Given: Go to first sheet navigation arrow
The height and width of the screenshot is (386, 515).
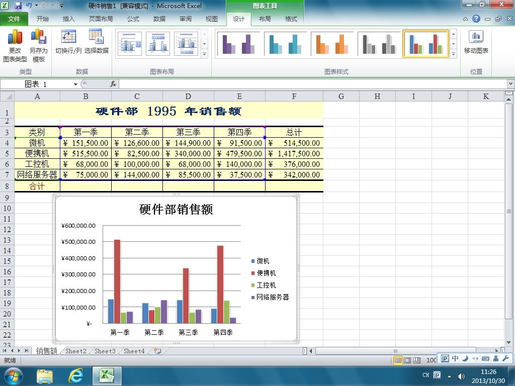Looking at the screenshot, I should pyautogui.click(x=5, y=351).
